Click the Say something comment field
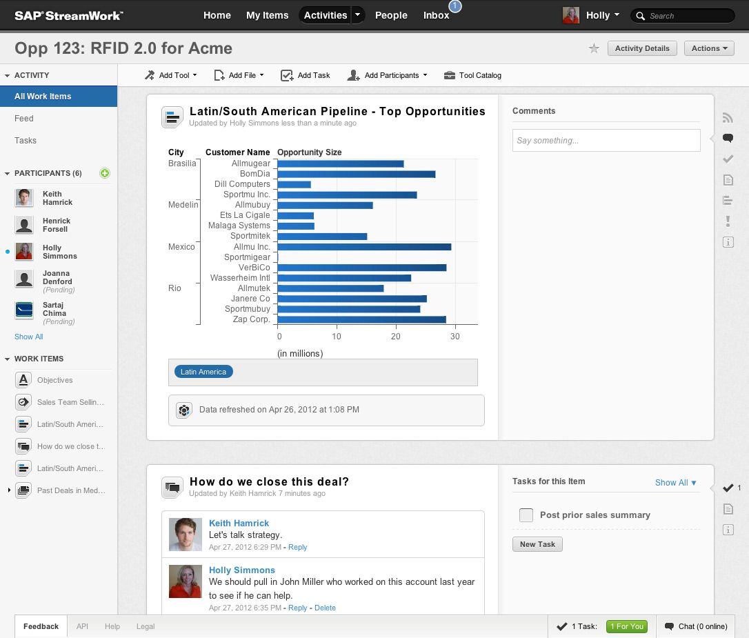Screen dimensions: 749x638 [606, 140]
